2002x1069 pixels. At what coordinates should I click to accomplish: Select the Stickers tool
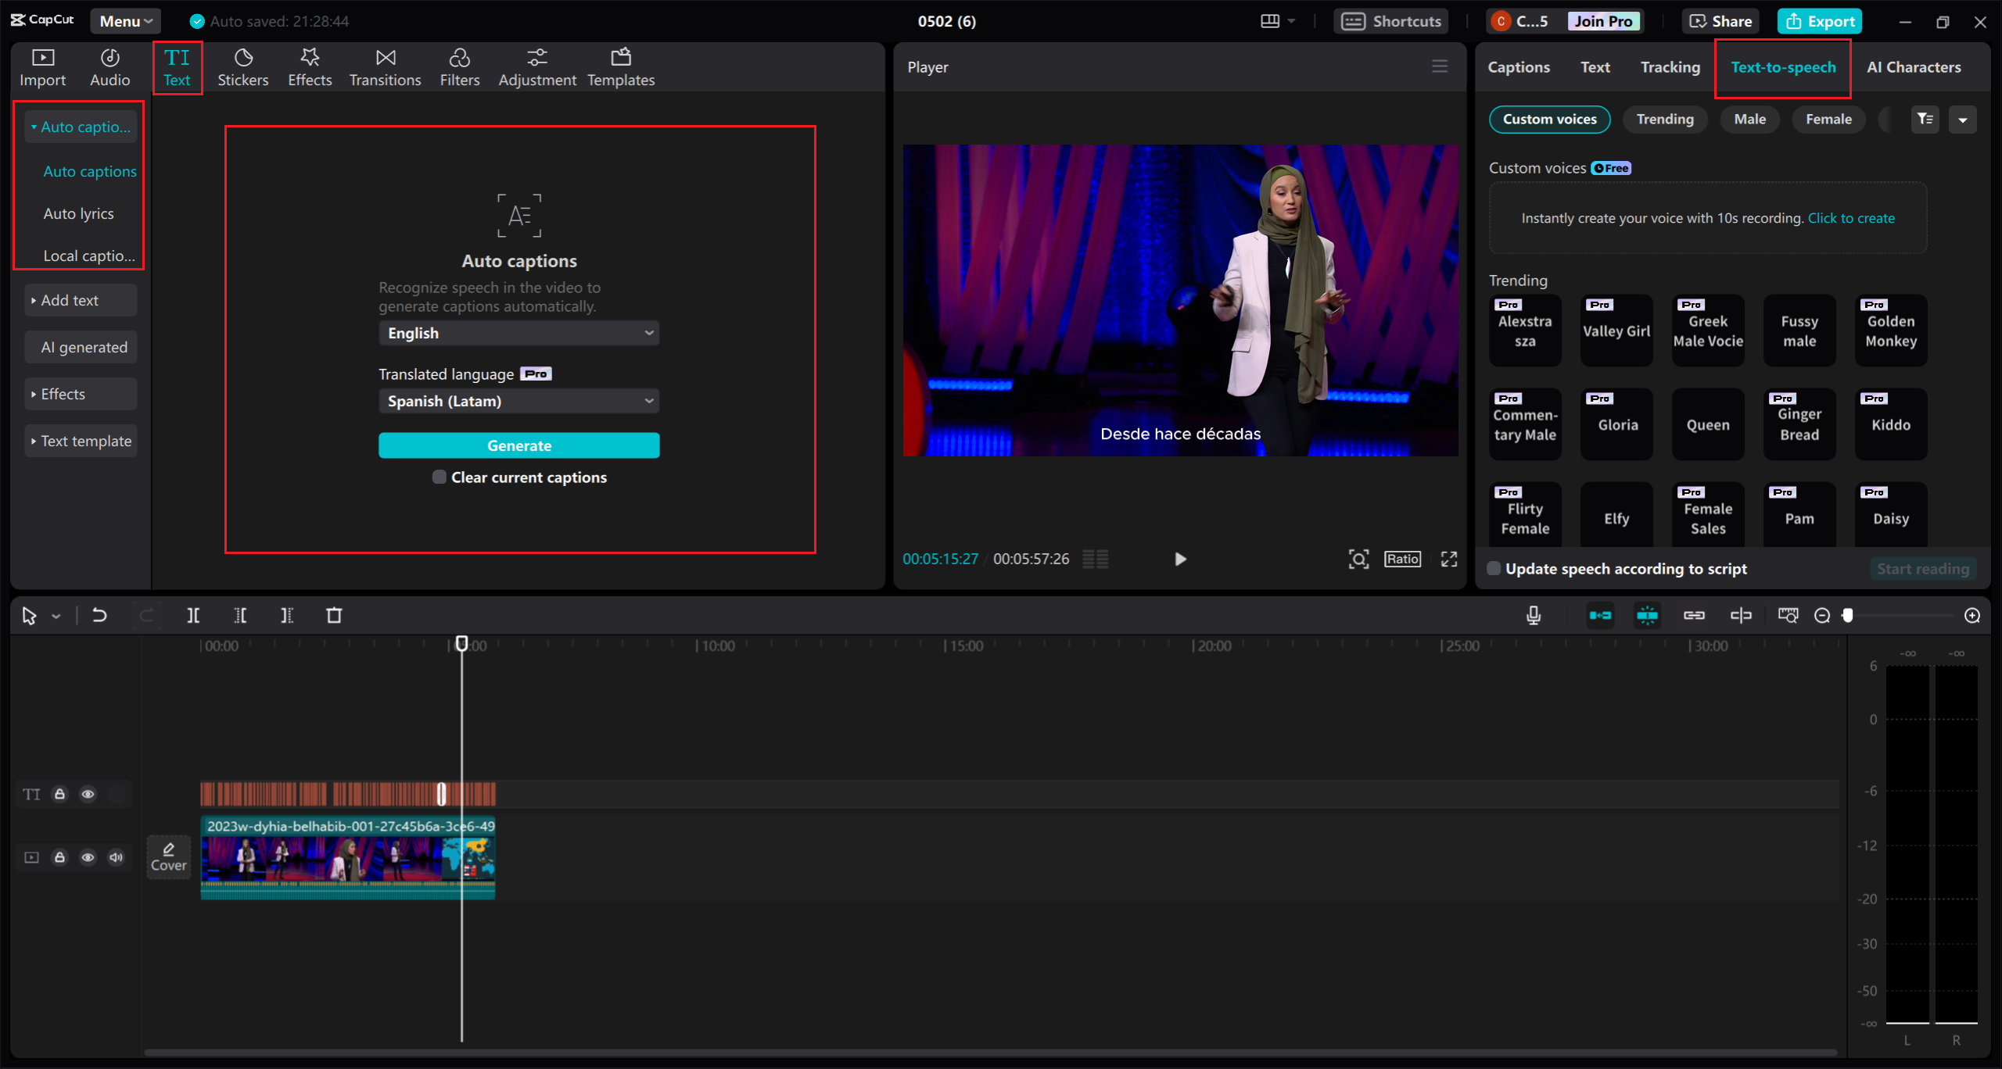(x=242, y=66)
